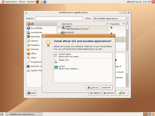Click application list scrollbar down arrow
The width and height of the screenshot is (155, 116).
(127, 51)
